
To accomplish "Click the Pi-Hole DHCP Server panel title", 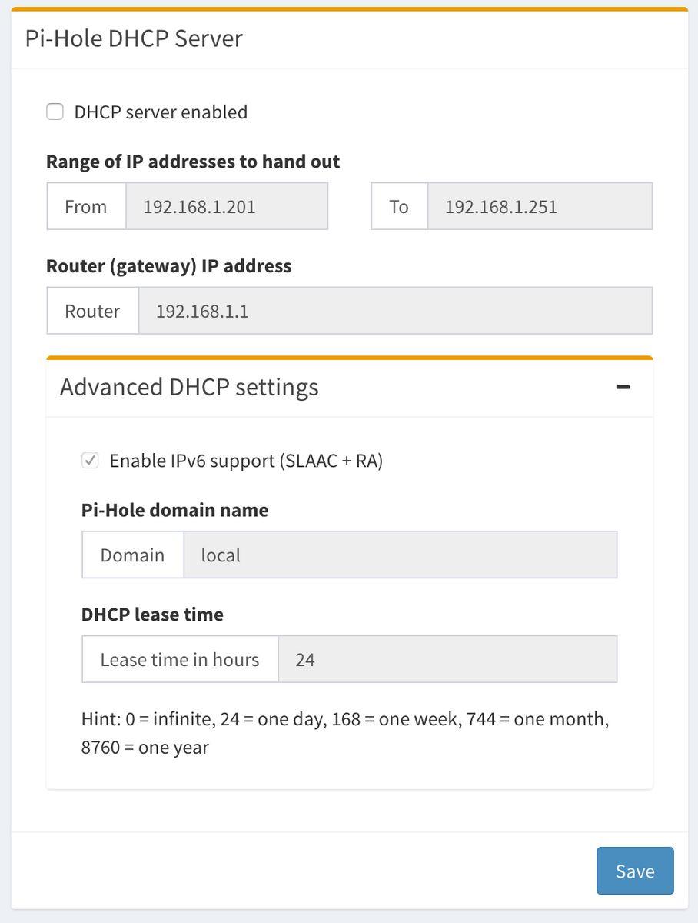I will point(134,38).
